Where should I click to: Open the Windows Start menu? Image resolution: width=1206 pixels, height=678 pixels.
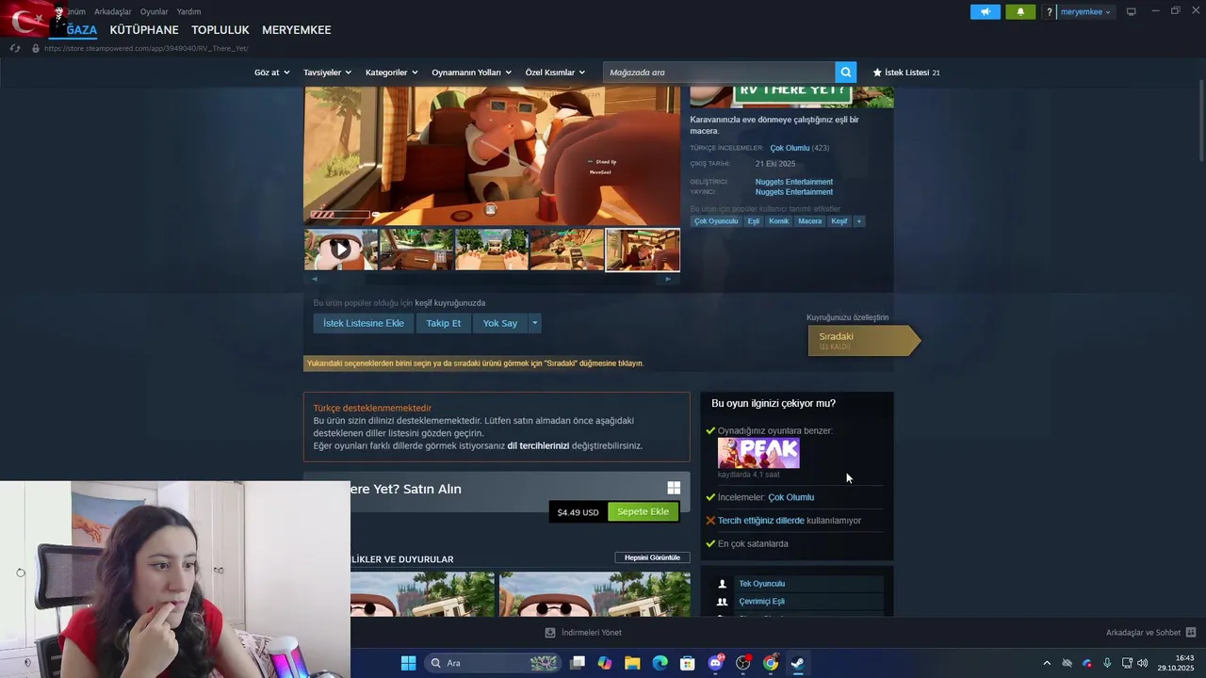pyautogui.click(x=408, y=663)
